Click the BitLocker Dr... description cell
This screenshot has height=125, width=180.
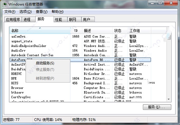[x=97, y=74]
